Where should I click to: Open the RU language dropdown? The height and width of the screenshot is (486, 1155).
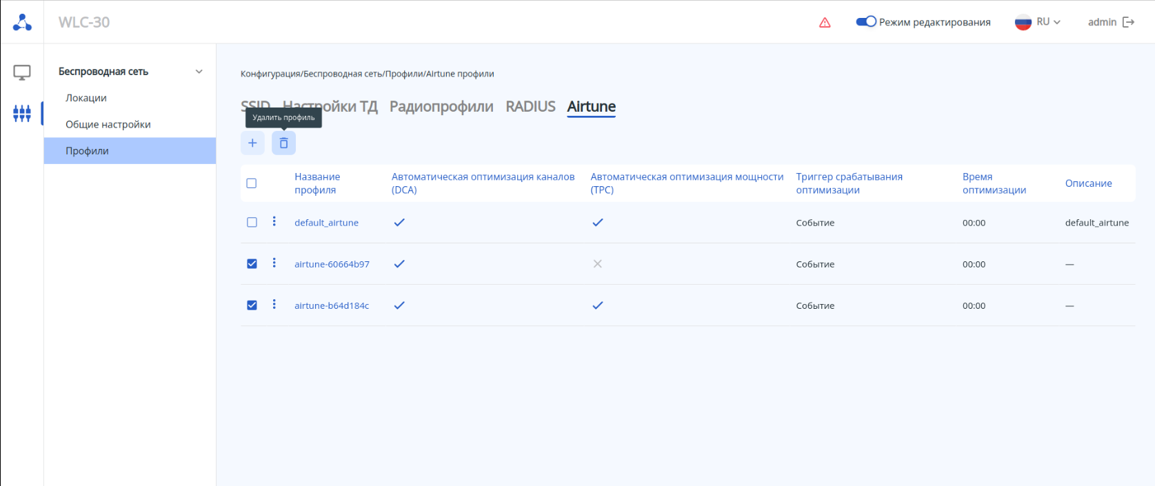tap(1038, 22)
